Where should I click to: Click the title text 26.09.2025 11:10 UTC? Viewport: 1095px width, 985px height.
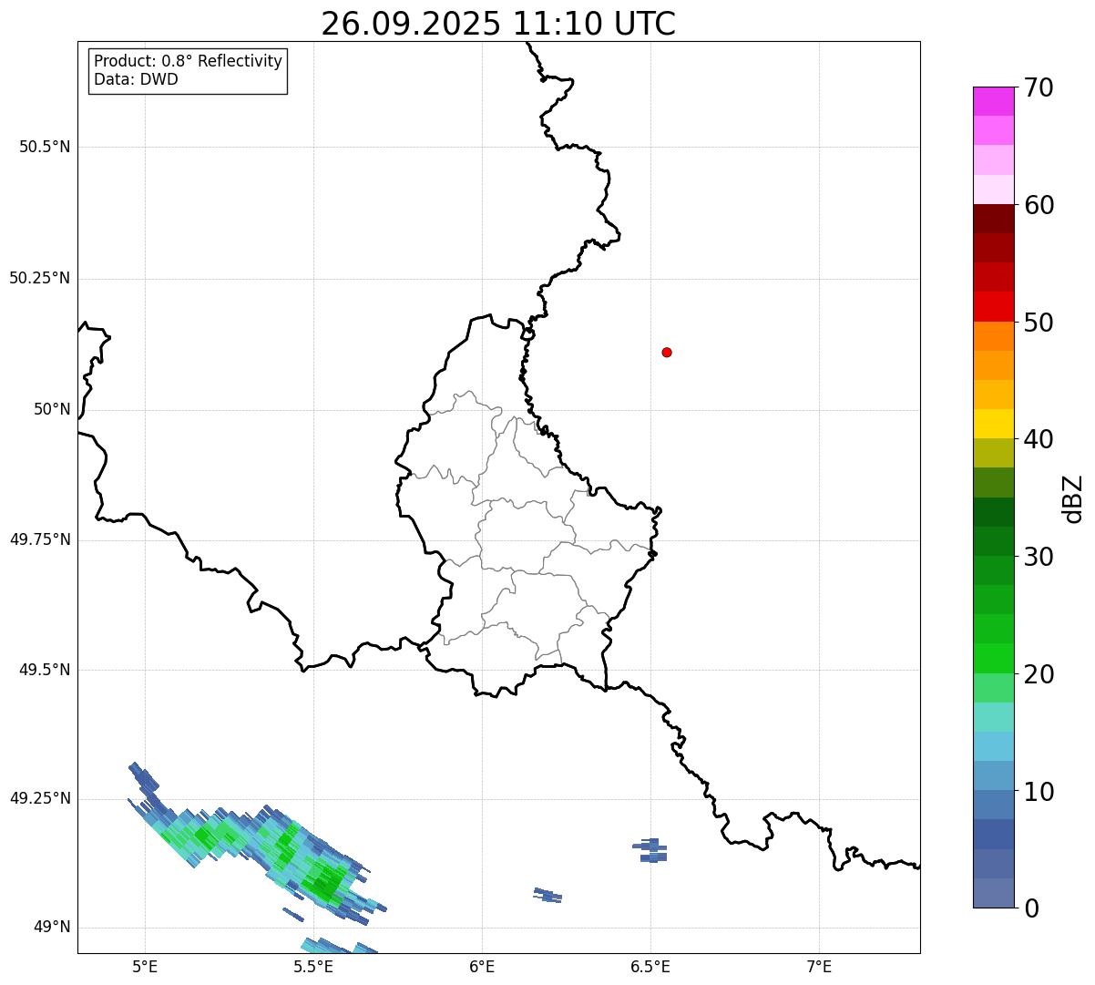tap(498, 24)
